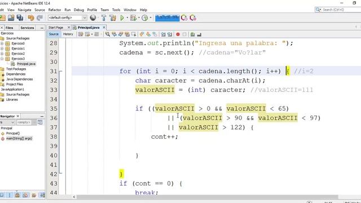This screenshot has width=361, height=203.
Task: Run the project with green play icon
Action: coord(122,17)
